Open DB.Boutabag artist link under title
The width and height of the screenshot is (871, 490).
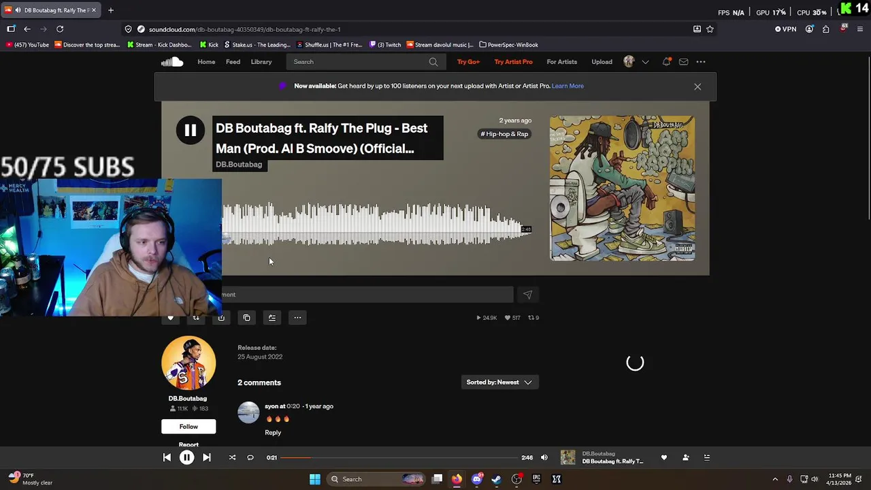[x=239, y=165]
